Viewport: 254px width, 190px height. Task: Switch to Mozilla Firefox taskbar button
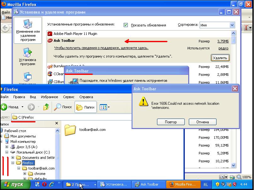point(183,185)
